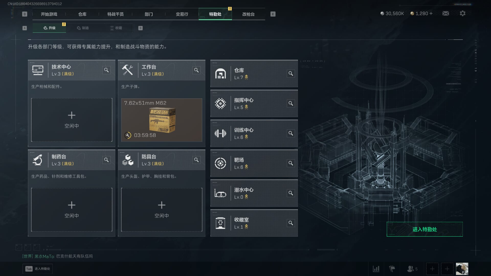Image resolution: width=491 pixels, height=276 pixels.
Task: Select the 制造 sub-tab
Action: click(x=83, y=28)
